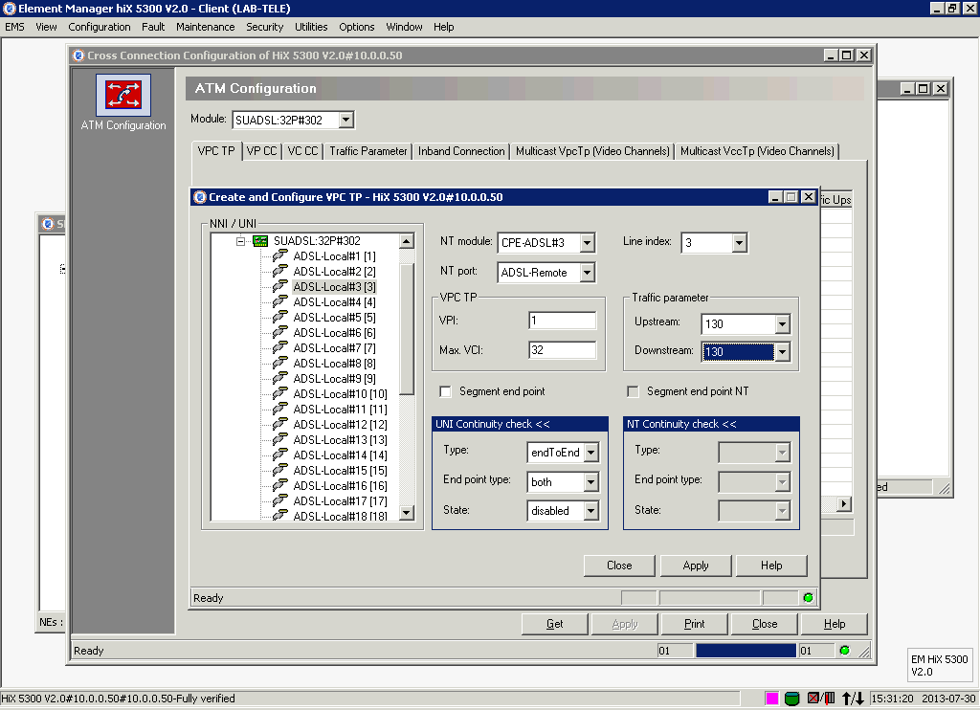Select ADSL-Local#4 [4] in the tree

pyautogui.click(x=334, y=301)
